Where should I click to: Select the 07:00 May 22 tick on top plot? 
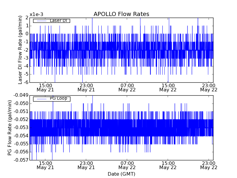(127, 87)
